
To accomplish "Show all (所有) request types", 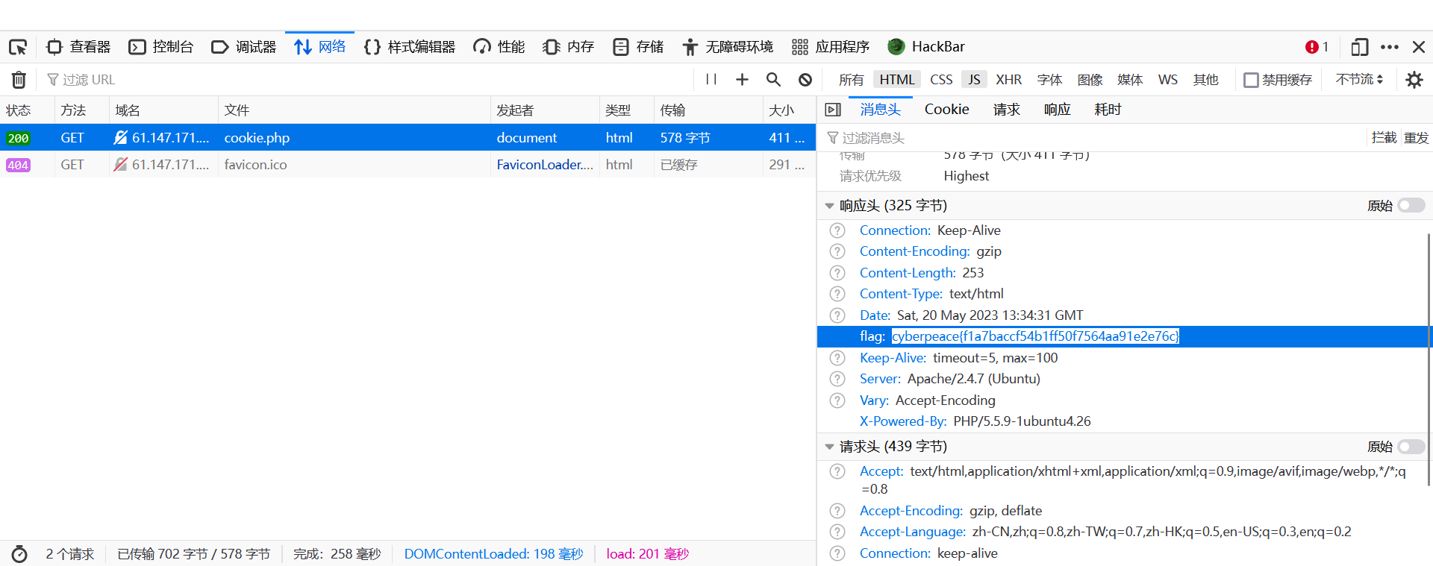I will [851, 80].
